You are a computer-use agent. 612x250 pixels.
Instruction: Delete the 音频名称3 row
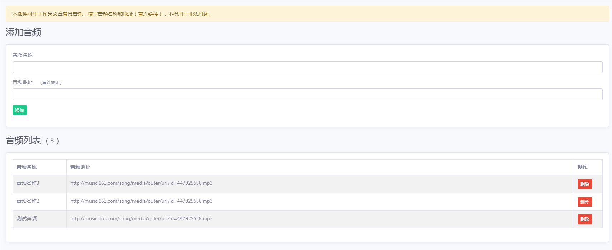tap(585, 184)
